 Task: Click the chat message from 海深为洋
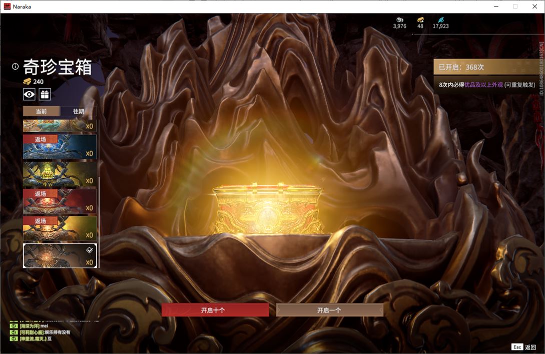point(34,326)
